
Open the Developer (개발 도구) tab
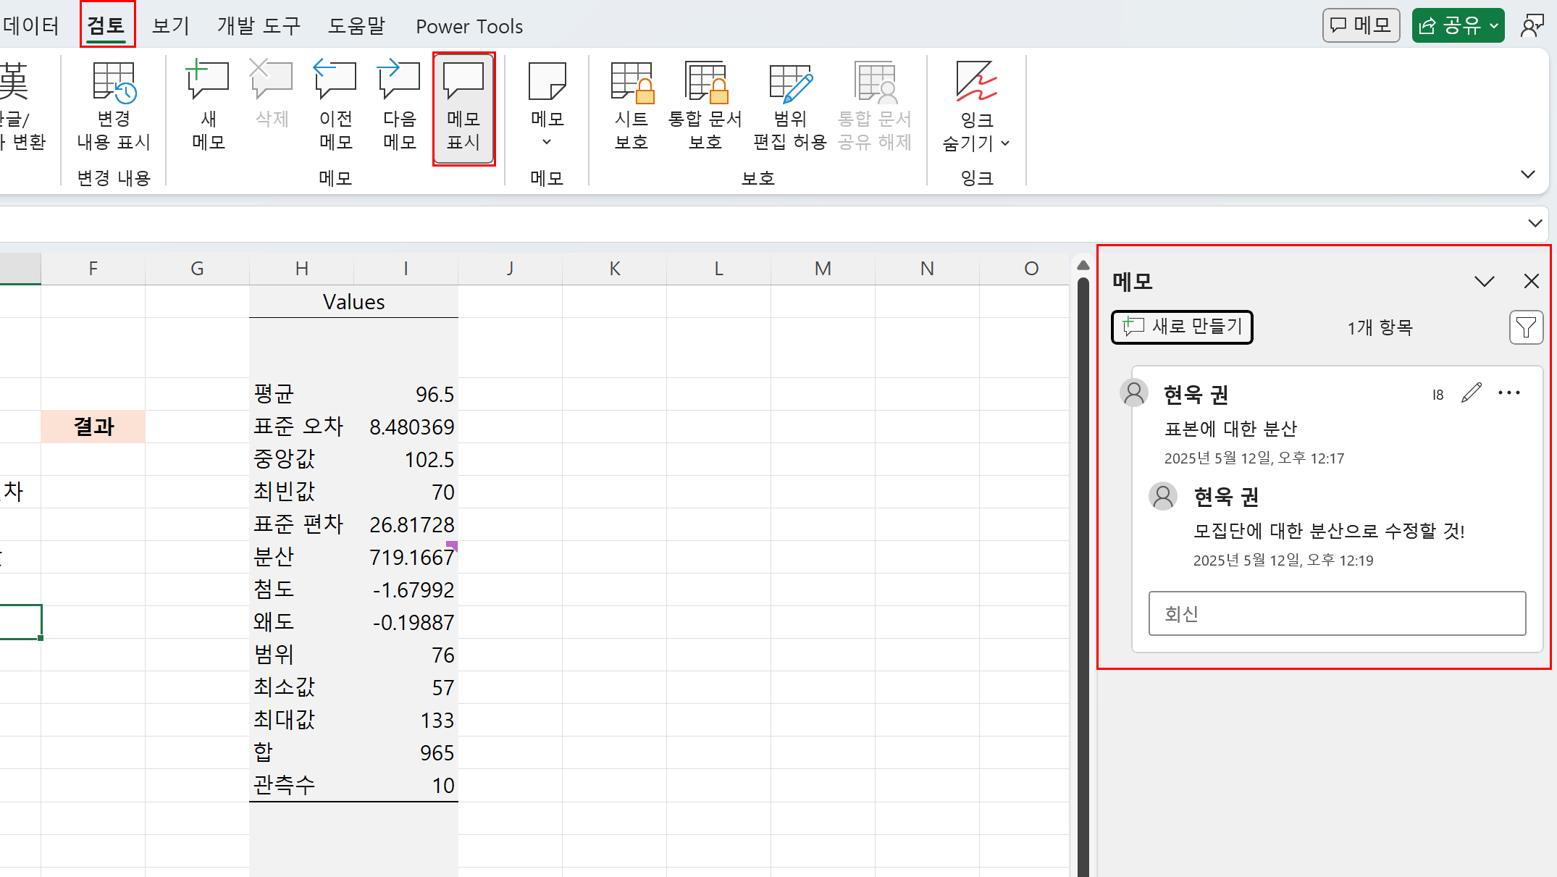(x=259, y=27)
